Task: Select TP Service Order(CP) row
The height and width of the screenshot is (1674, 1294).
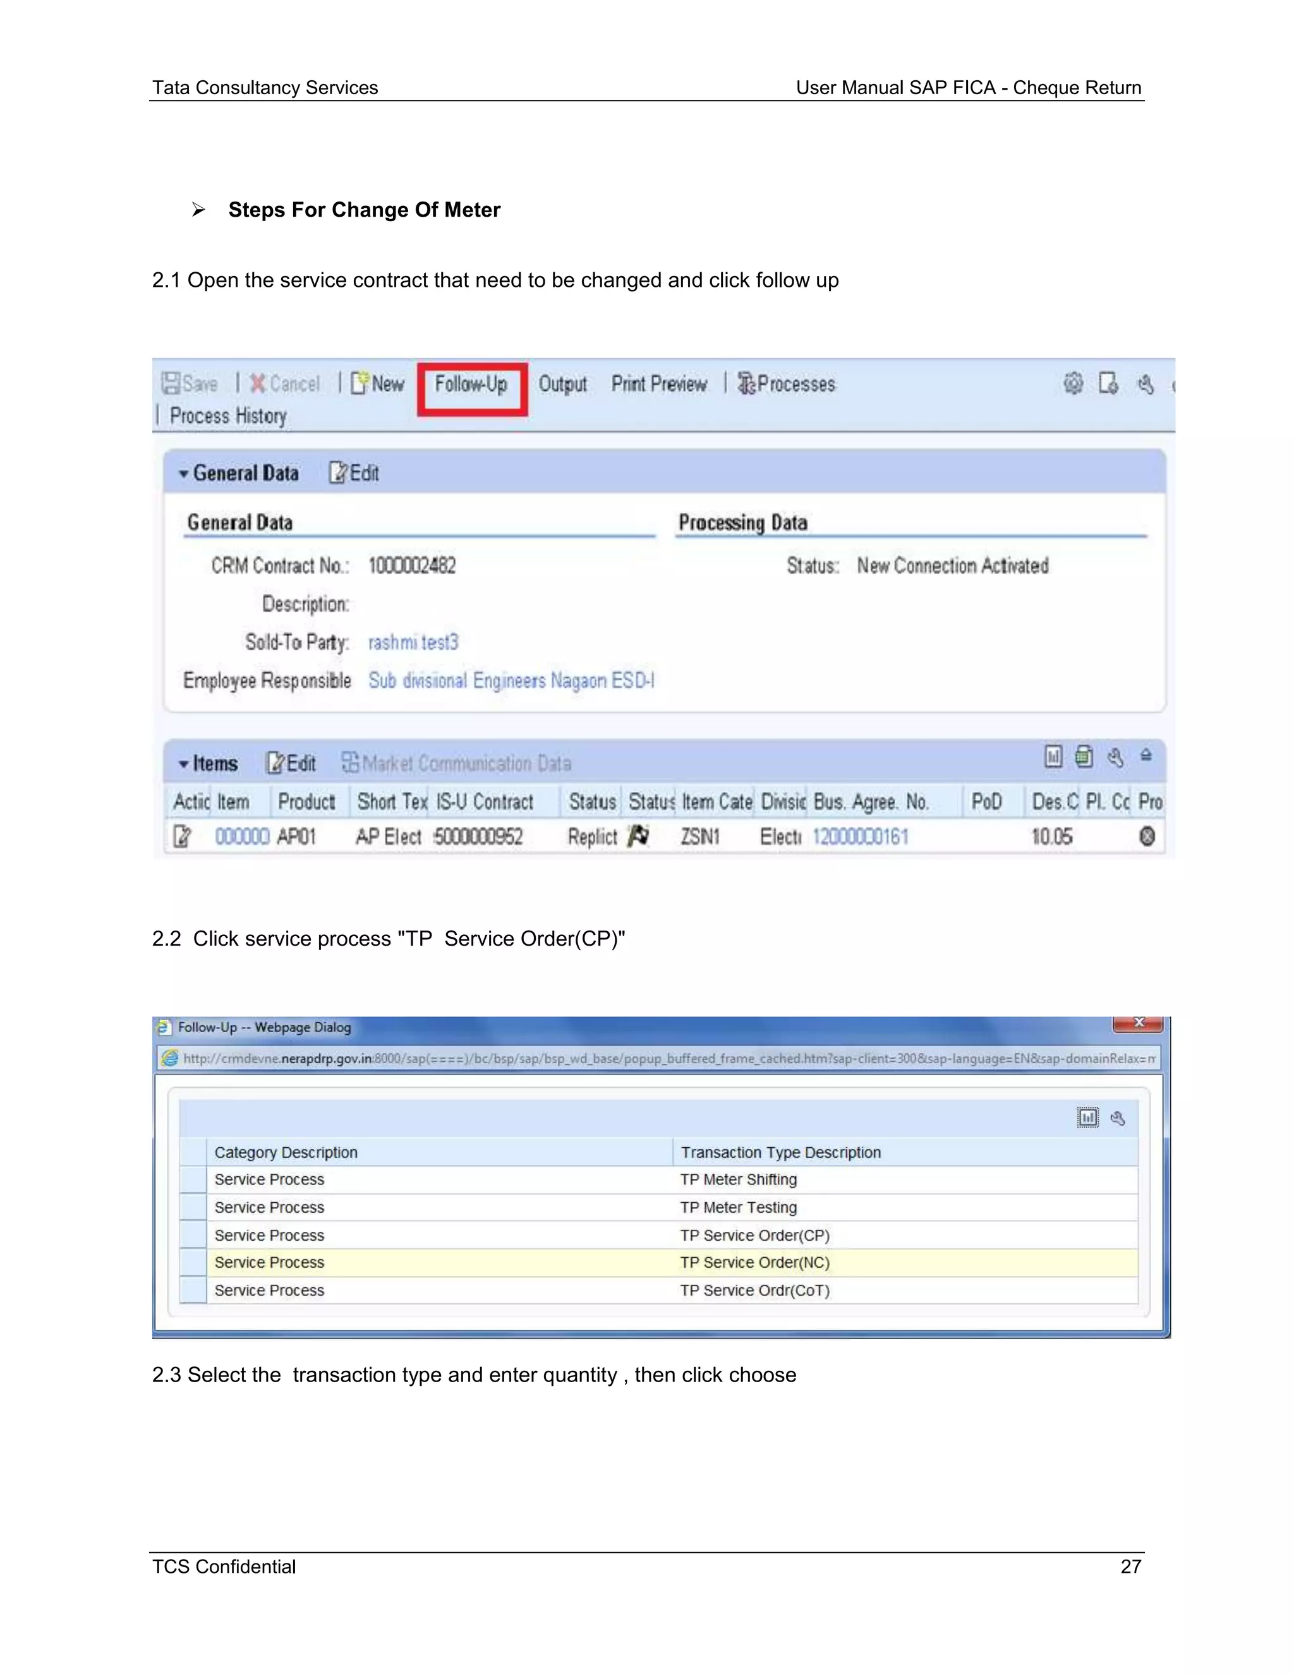Action: point(658,1236)
